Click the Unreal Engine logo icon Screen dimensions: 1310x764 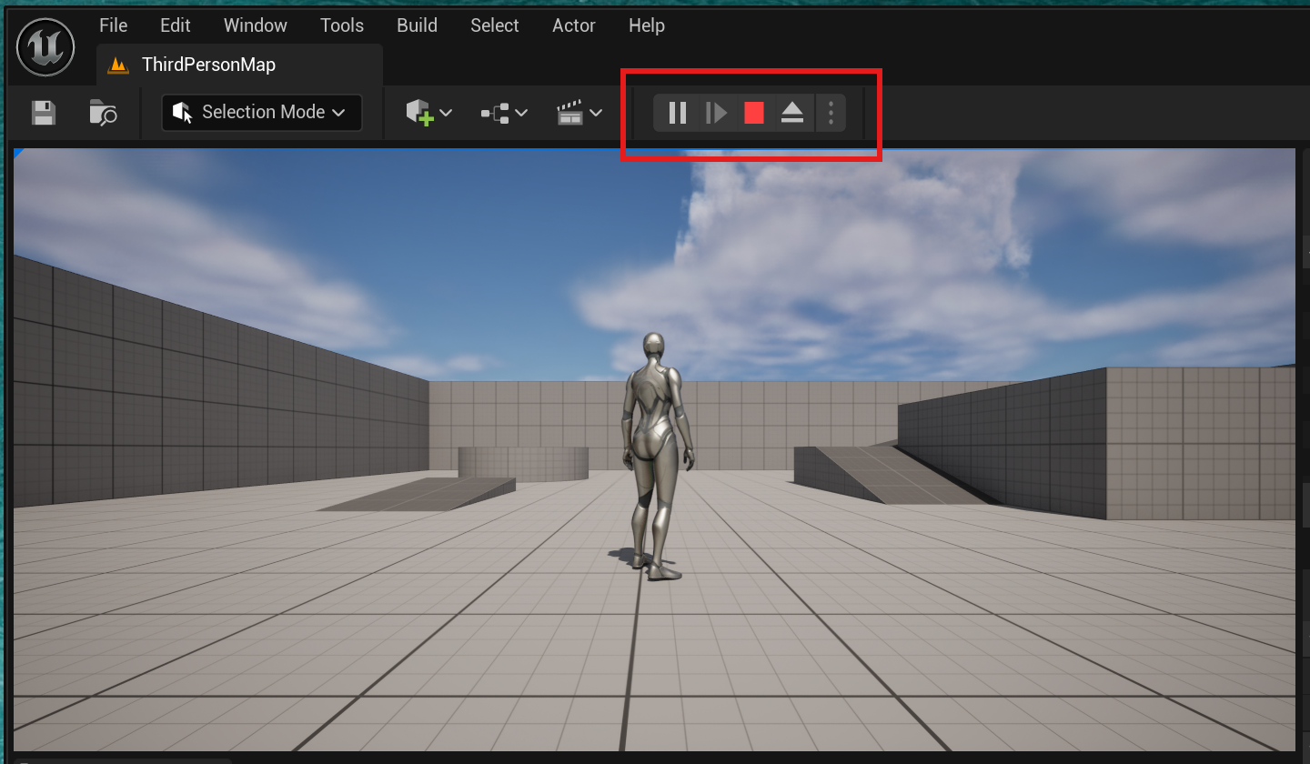click(x=45, y=49)
